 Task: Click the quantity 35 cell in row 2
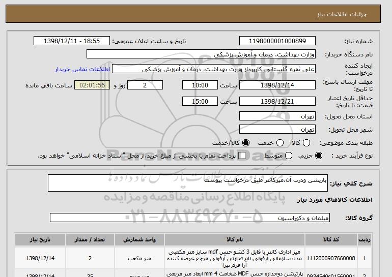click(x=90, y=274)
